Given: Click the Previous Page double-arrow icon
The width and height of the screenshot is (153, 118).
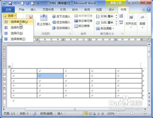Looking at the screenshot, I should point(149,97).
